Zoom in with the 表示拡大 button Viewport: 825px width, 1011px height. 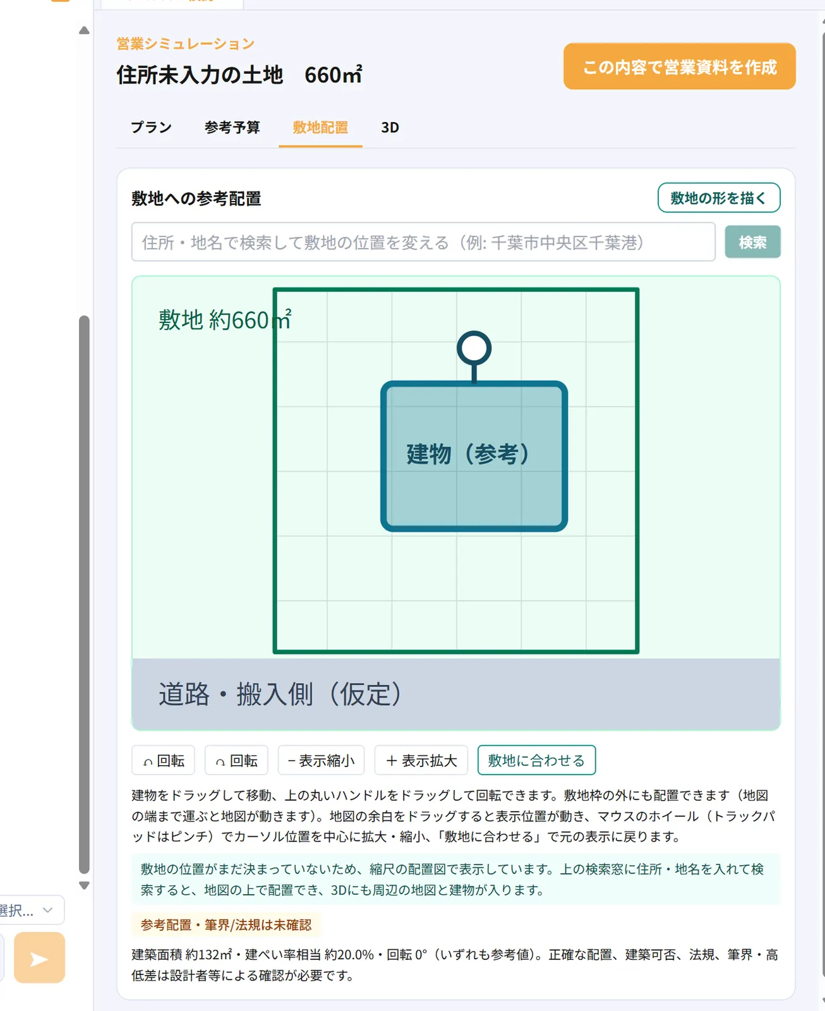421,760
